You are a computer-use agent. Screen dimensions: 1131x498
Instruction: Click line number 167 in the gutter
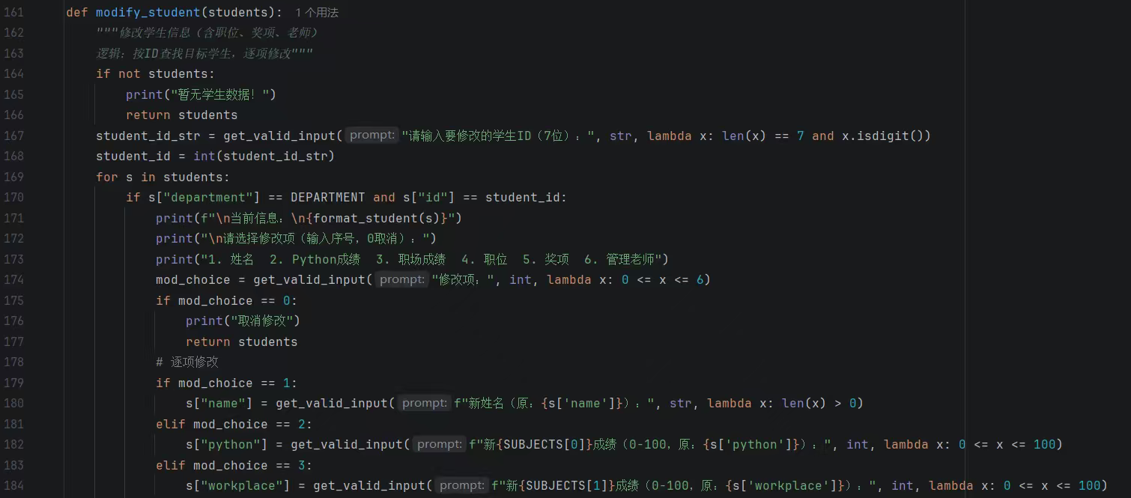(x=13, y=136)
